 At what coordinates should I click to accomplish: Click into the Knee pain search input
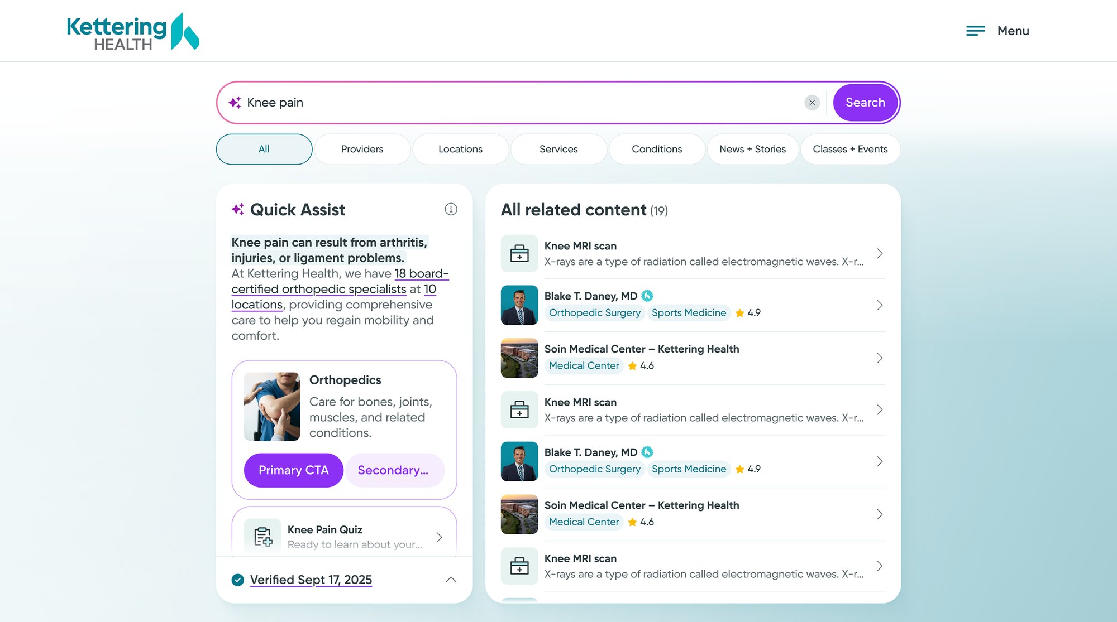click(x=522, y=103)
